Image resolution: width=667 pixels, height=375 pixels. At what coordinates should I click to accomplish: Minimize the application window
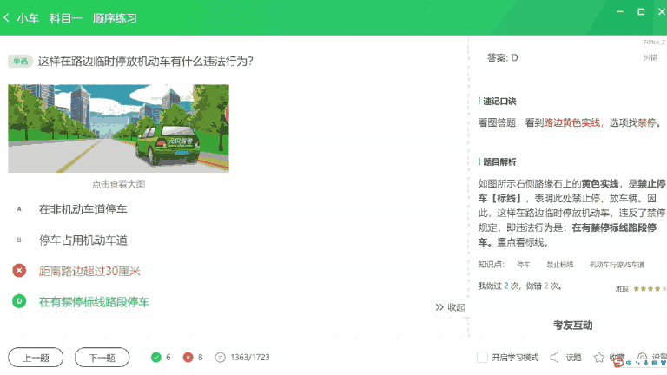[x=620, y=11]
